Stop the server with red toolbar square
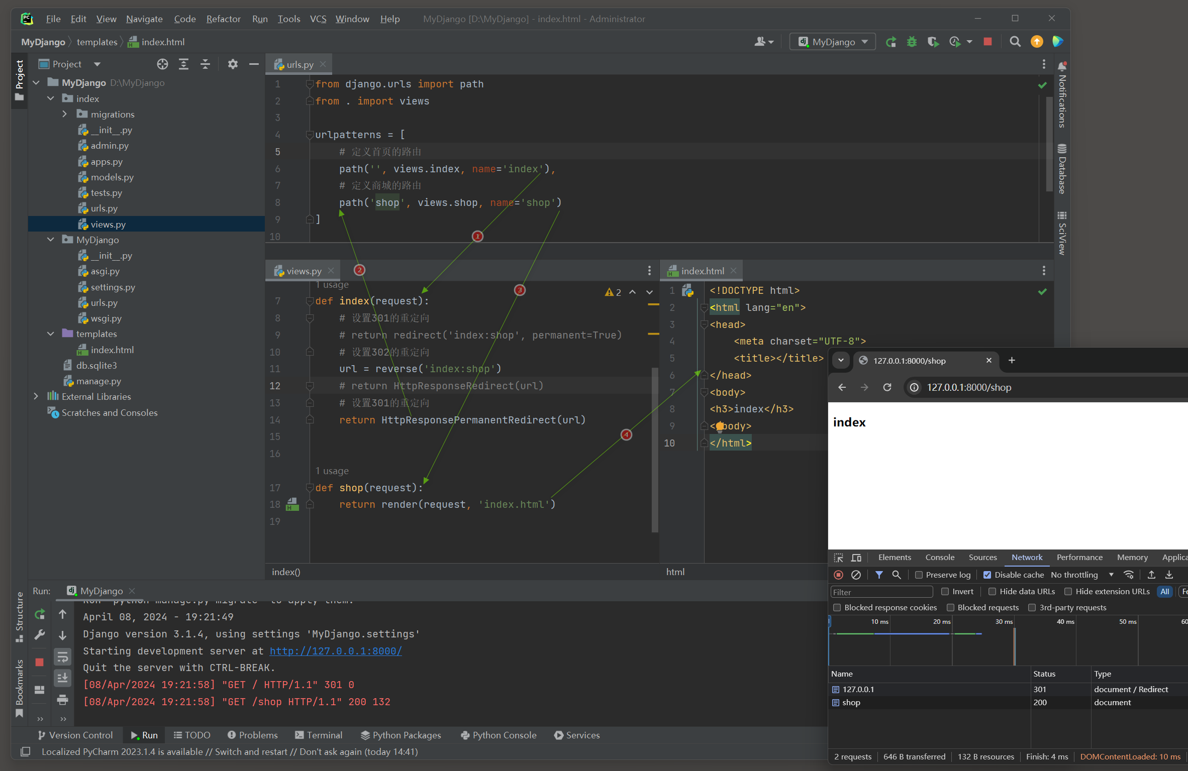 tap(987, 42)
